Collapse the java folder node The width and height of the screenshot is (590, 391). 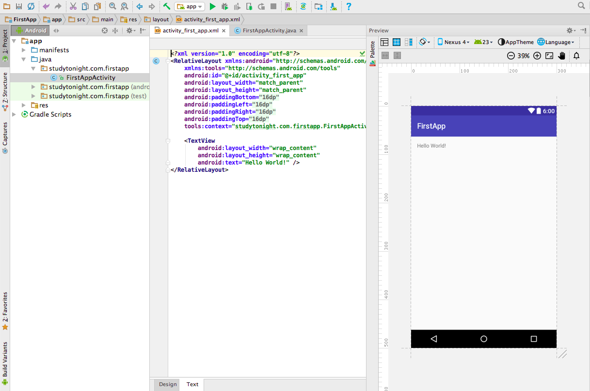pos(24,59)
